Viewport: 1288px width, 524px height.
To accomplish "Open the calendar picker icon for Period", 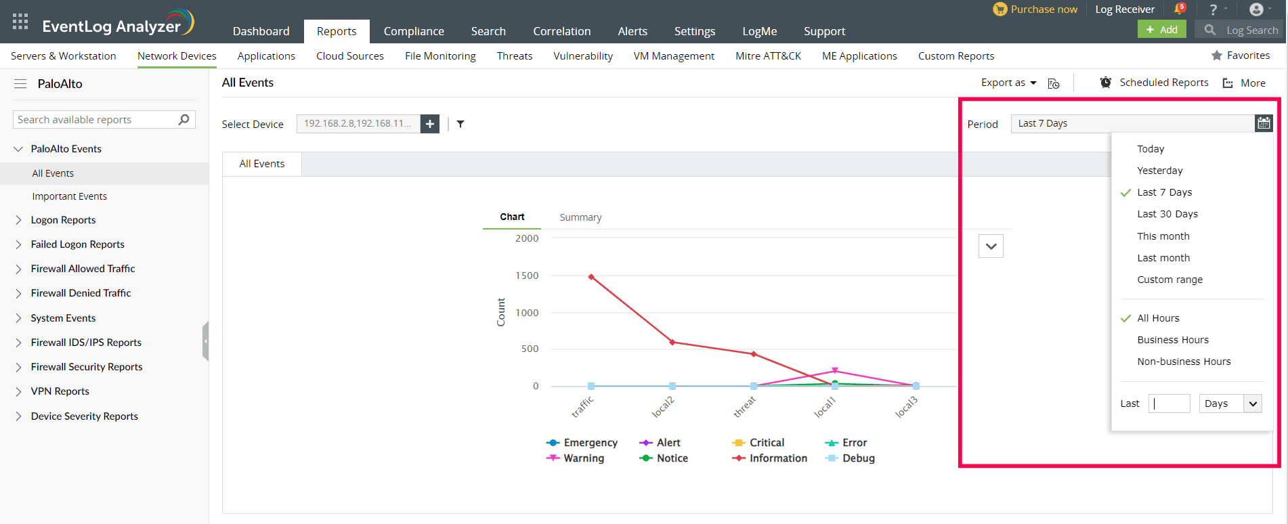I will point(1264,123).
